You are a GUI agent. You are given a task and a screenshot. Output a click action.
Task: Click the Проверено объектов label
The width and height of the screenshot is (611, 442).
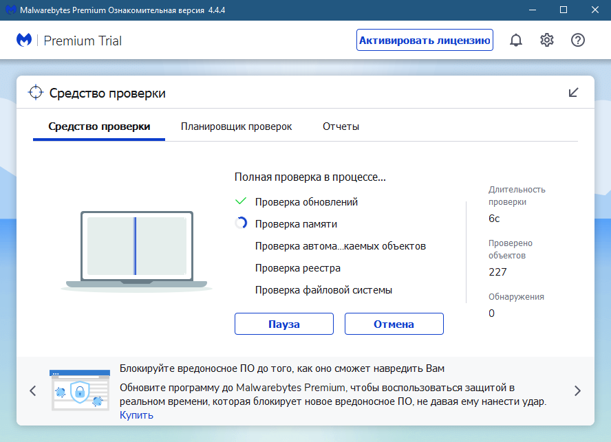[x=511, y=250]
